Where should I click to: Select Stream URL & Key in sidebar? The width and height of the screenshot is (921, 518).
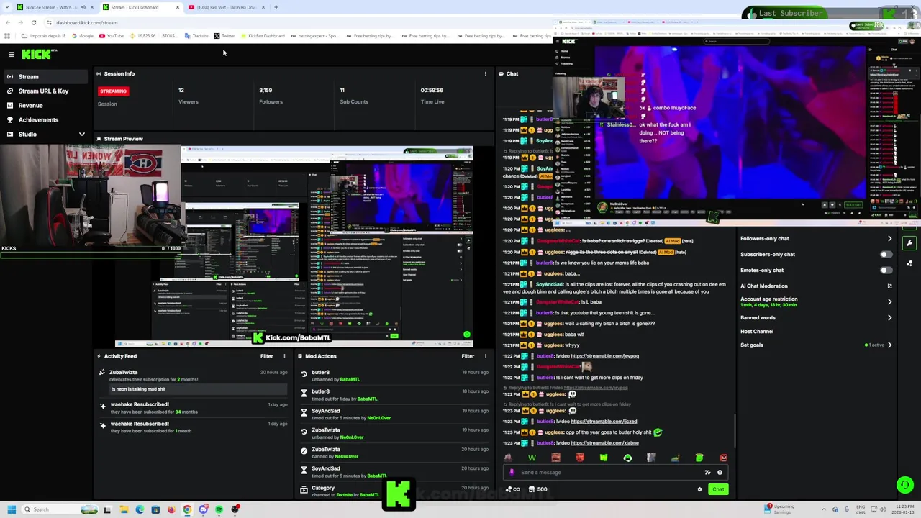click(45, 91)
